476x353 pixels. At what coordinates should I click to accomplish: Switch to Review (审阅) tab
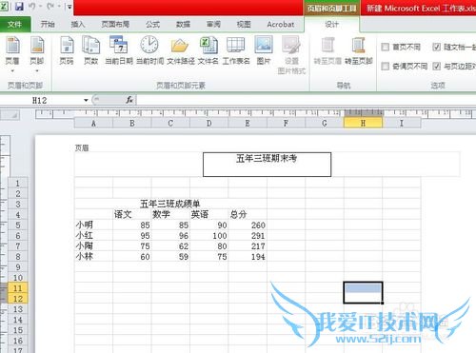click(x=213, y=25)
